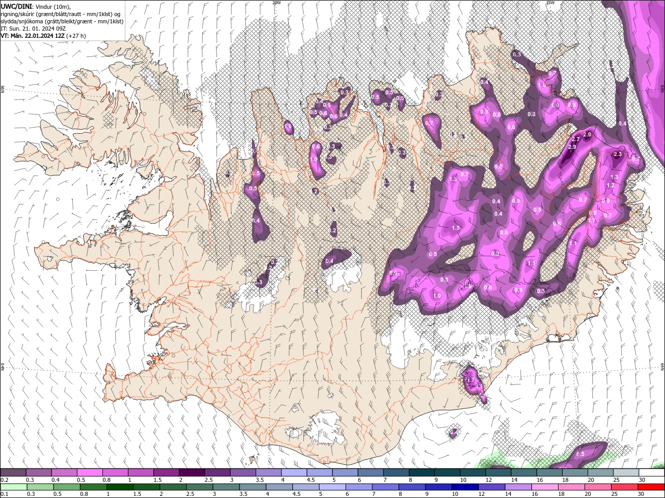Click the 2.3 precipitation value on map
Screen dimensions: 665x498
click(618, 154)
